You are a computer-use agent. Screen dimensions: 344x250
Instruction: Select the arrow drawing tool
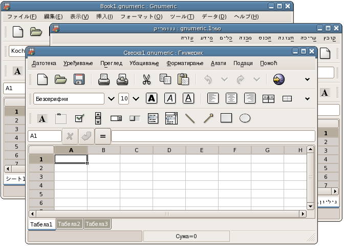point(208,118)
